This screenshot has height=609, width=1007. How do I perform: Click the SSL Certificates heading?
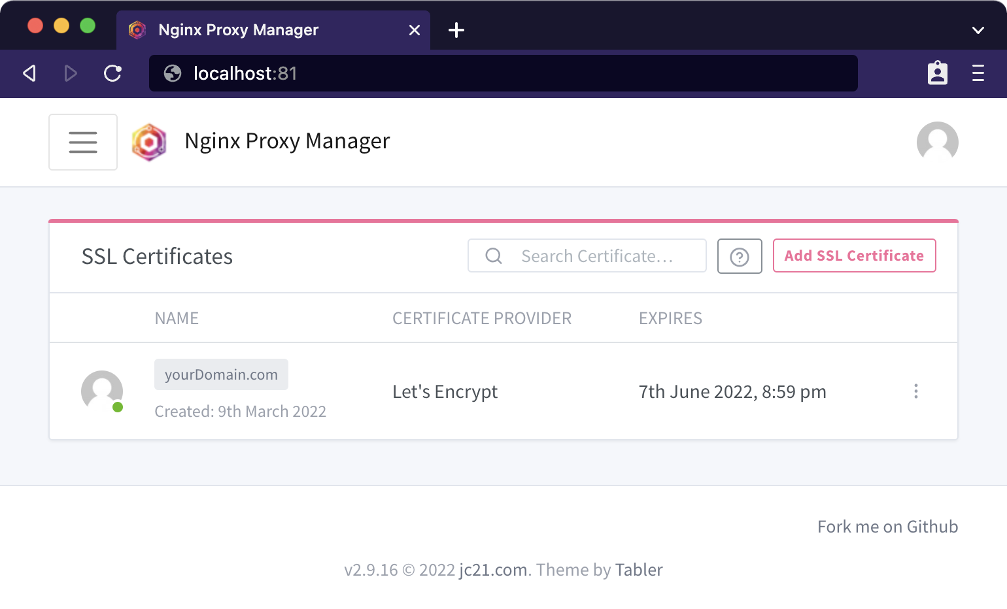pyautogui.click(x=157, y=256)
